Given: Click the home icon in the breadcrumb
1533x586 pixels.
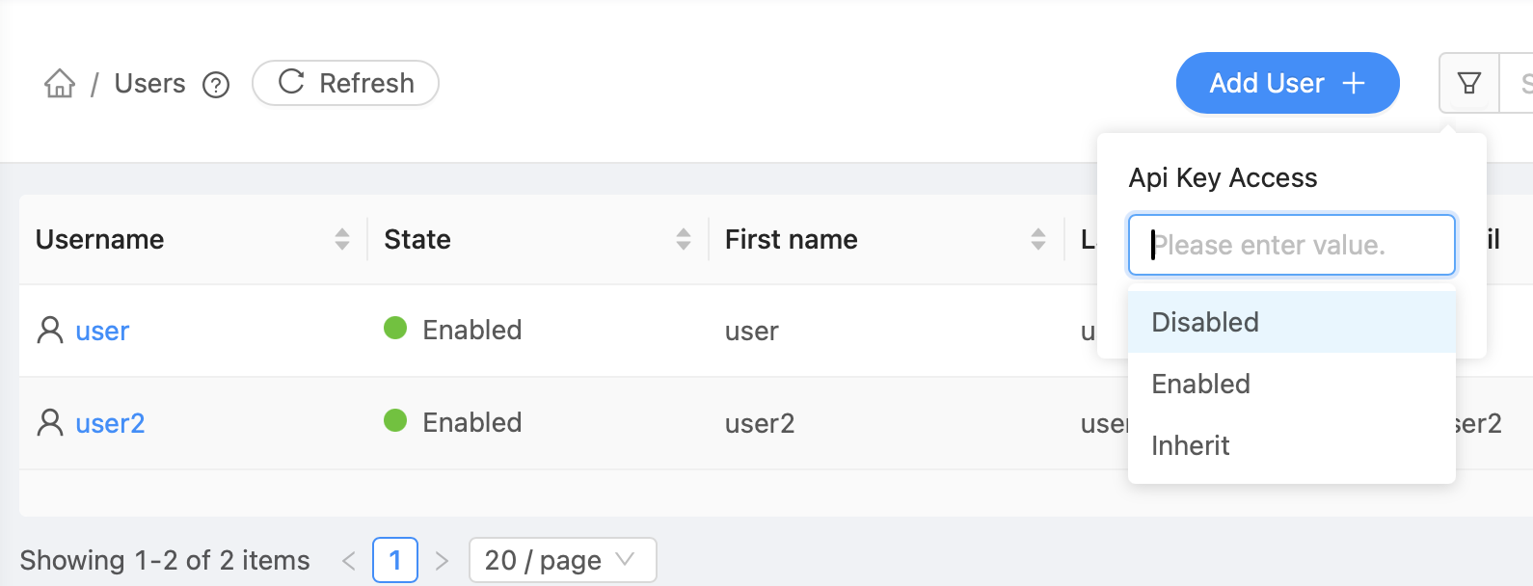Looking at the screenshot, I should pos(59,84).
